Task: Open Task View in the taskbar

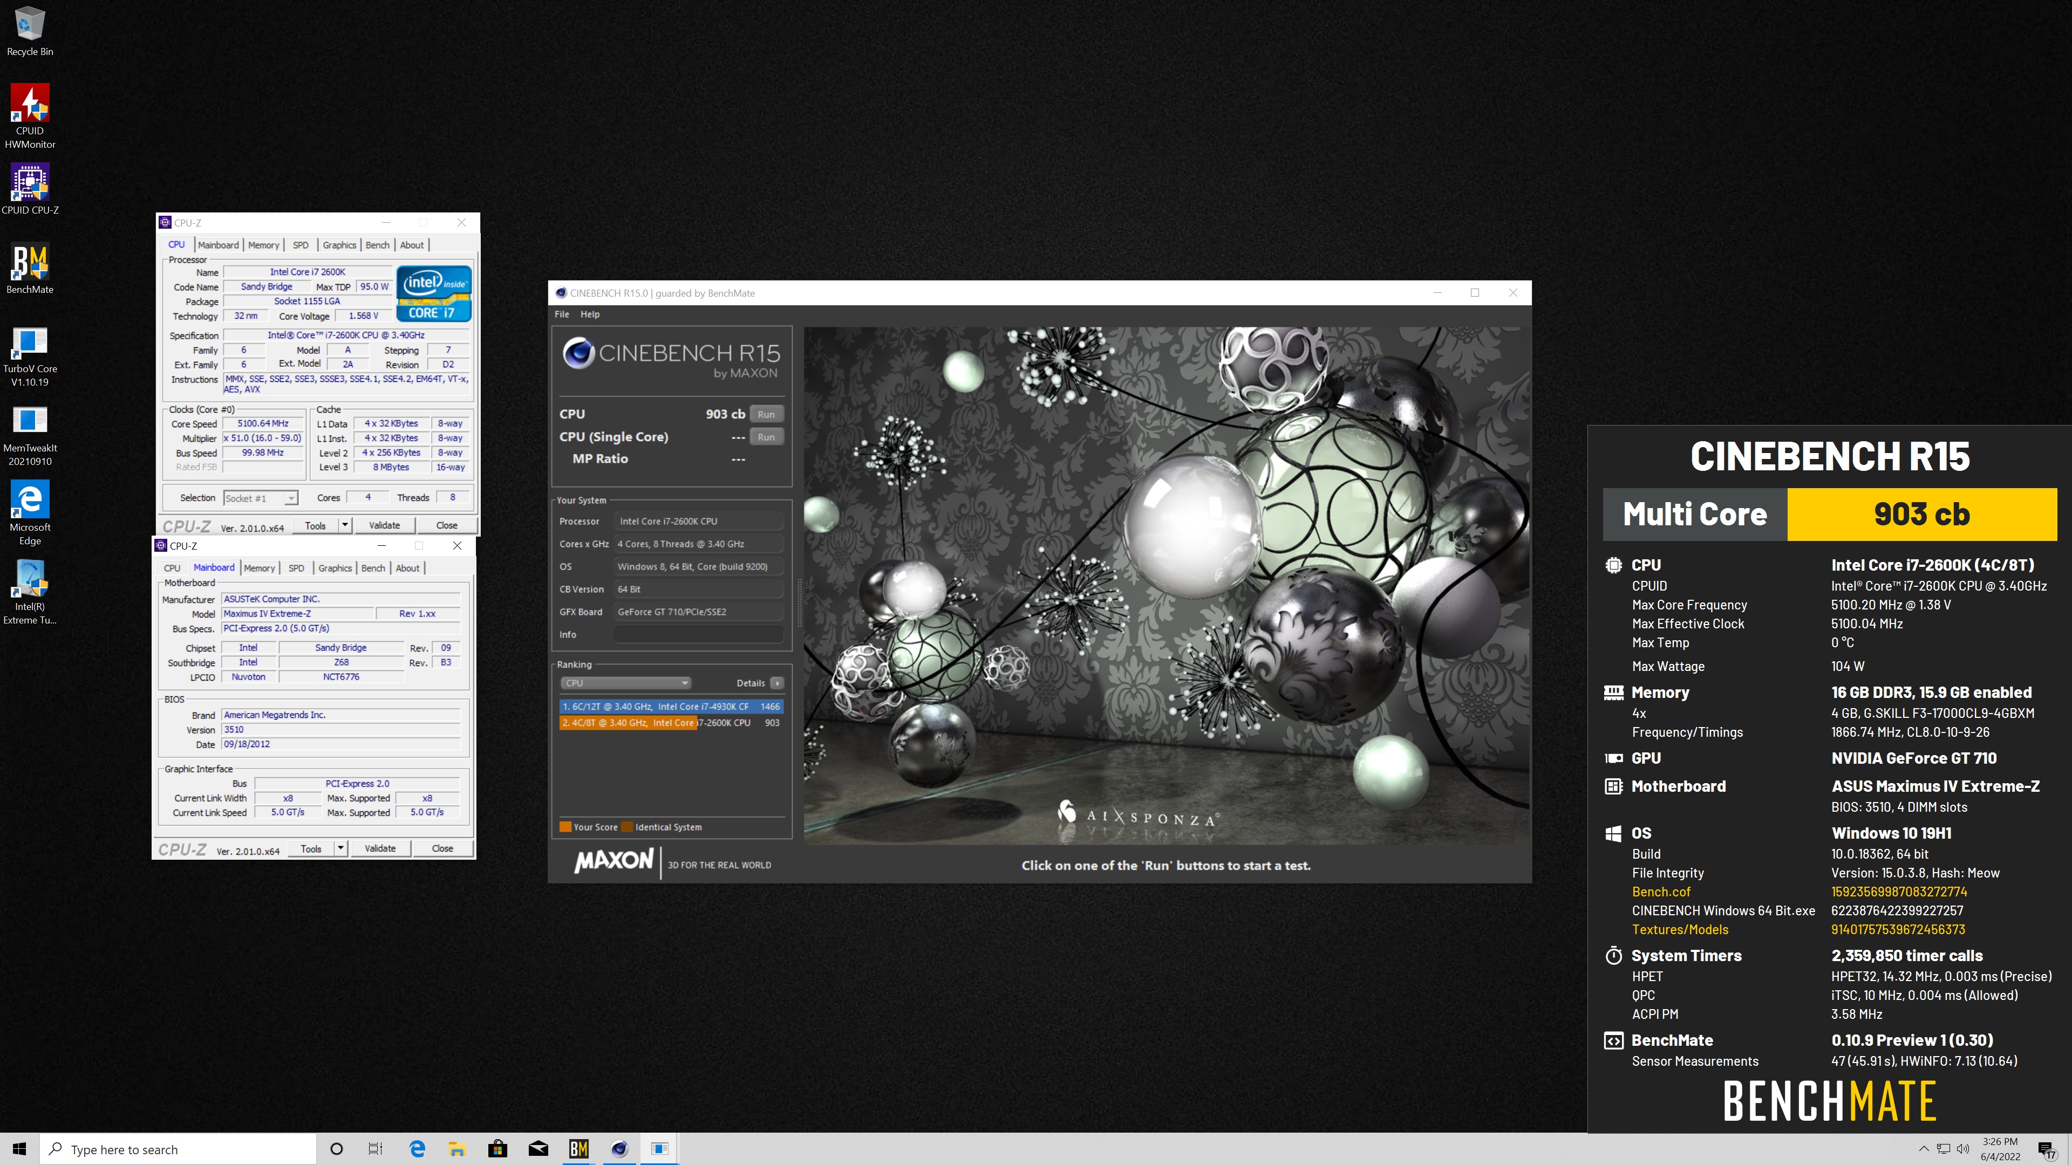Action: pyautogui.click(x=376, y=1149)
